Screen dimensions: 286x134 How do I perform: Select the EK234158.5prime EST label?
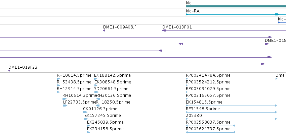click(x=105, y=129)
